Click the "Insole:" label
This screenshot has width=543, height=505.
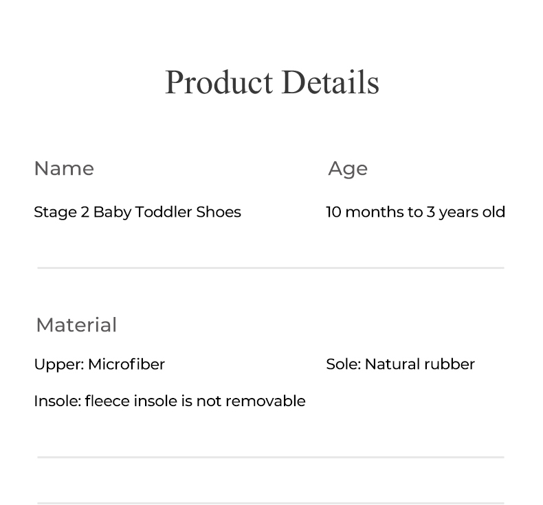point(57,401)
